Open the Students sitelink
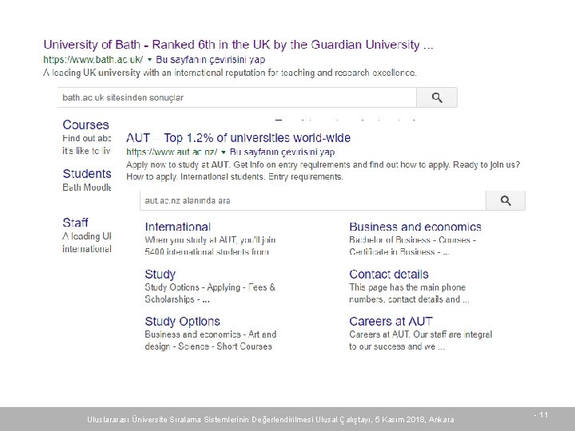Image resolution: width=575 pixels, height=431 pixels. (87, 173)
